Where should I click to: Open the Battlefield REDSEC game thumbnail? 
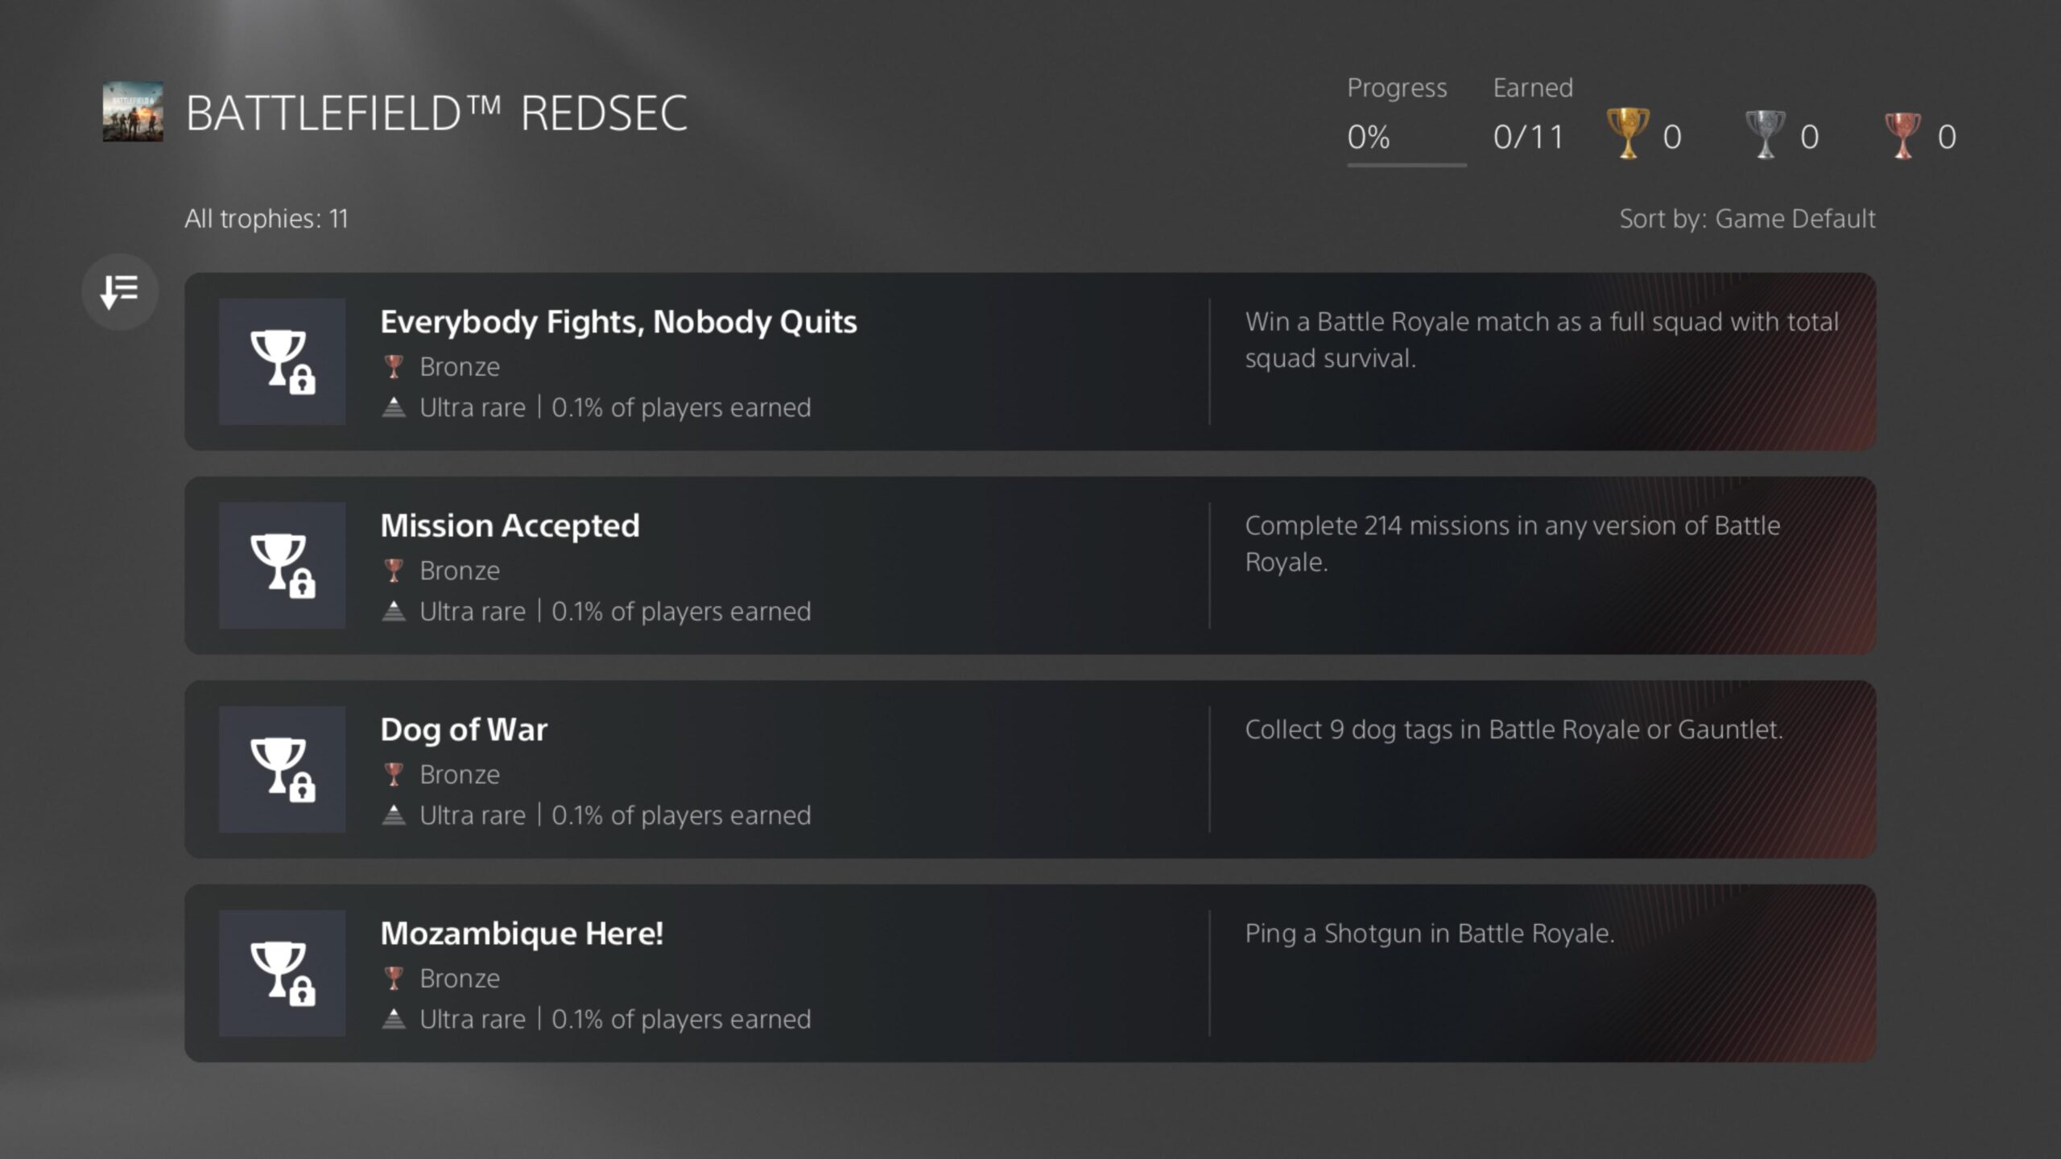point(133,112)
